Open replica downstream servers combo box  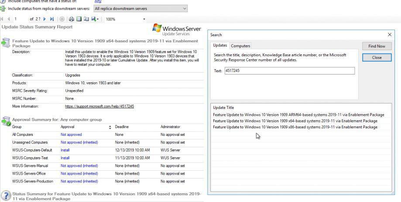pos(141,8)
